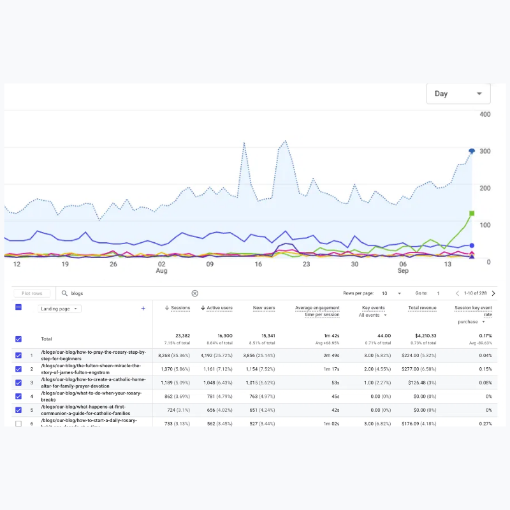Open the Rows per page dropdown
This screenshot has width=510, height=510.
tap(391, 293)
